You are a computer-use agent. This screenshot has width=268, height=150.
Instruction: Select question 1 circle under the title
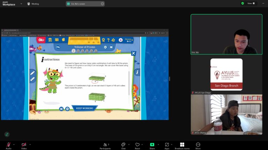(x=74, y=51)
